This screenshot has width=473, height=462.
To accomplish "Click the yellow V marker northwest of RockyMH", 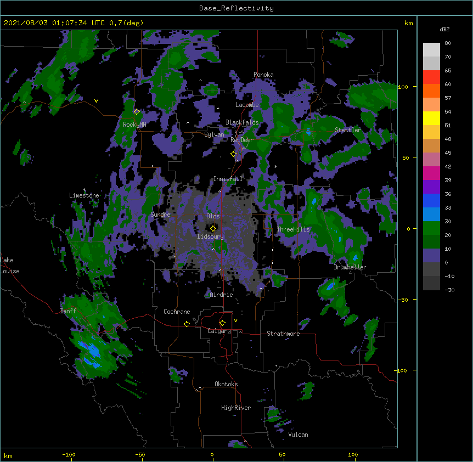I will pyautogui.click(x=96, y=101).
